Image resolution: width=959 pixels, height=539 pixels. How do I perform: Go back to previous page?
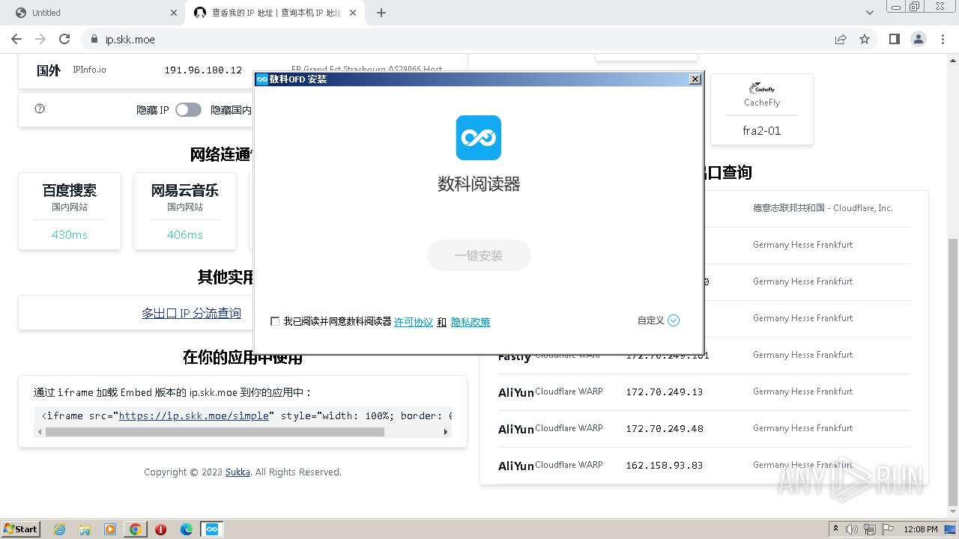point(16,39)
